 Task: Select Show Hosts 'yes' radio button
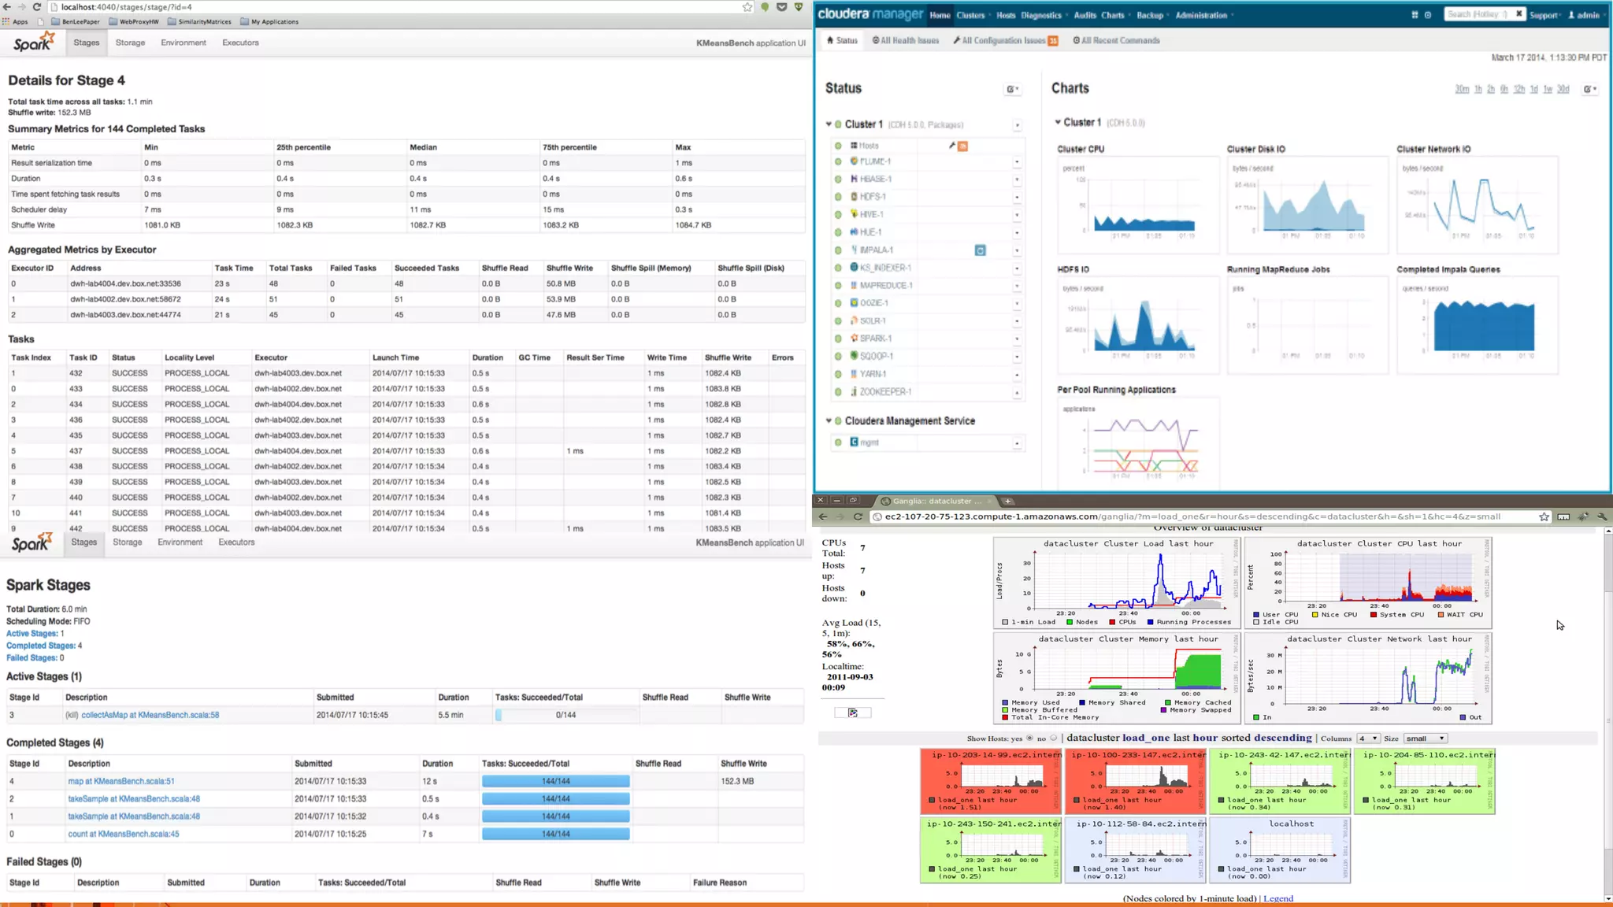click(x=1029, y=739)
